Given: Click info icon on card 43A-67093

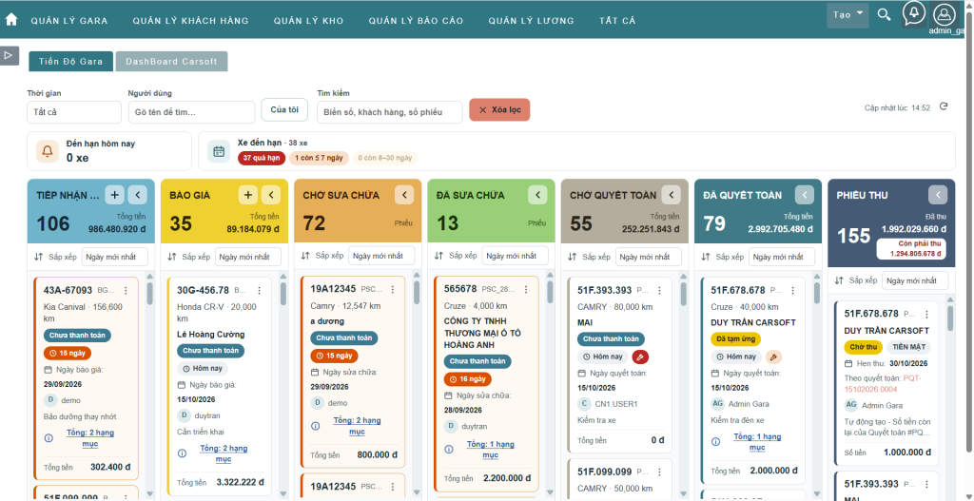Looking at the screenshot, I should click(49, 437).
